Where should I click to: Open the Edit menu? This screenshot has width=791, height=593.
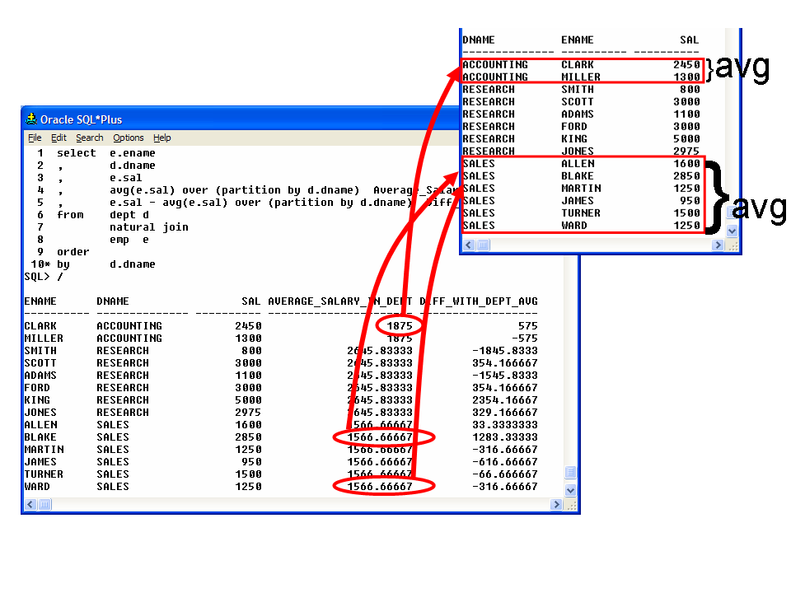pos(59,138)
